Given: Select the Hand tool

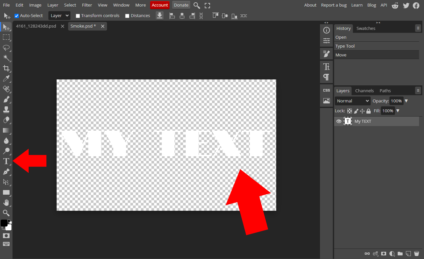Looking at the screenshot, I should click(x=6, y=203).
